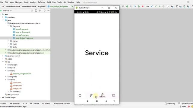The image size is (193, 108).
Task: Select web_design_Fragment in the project tree
Action: 24,38
